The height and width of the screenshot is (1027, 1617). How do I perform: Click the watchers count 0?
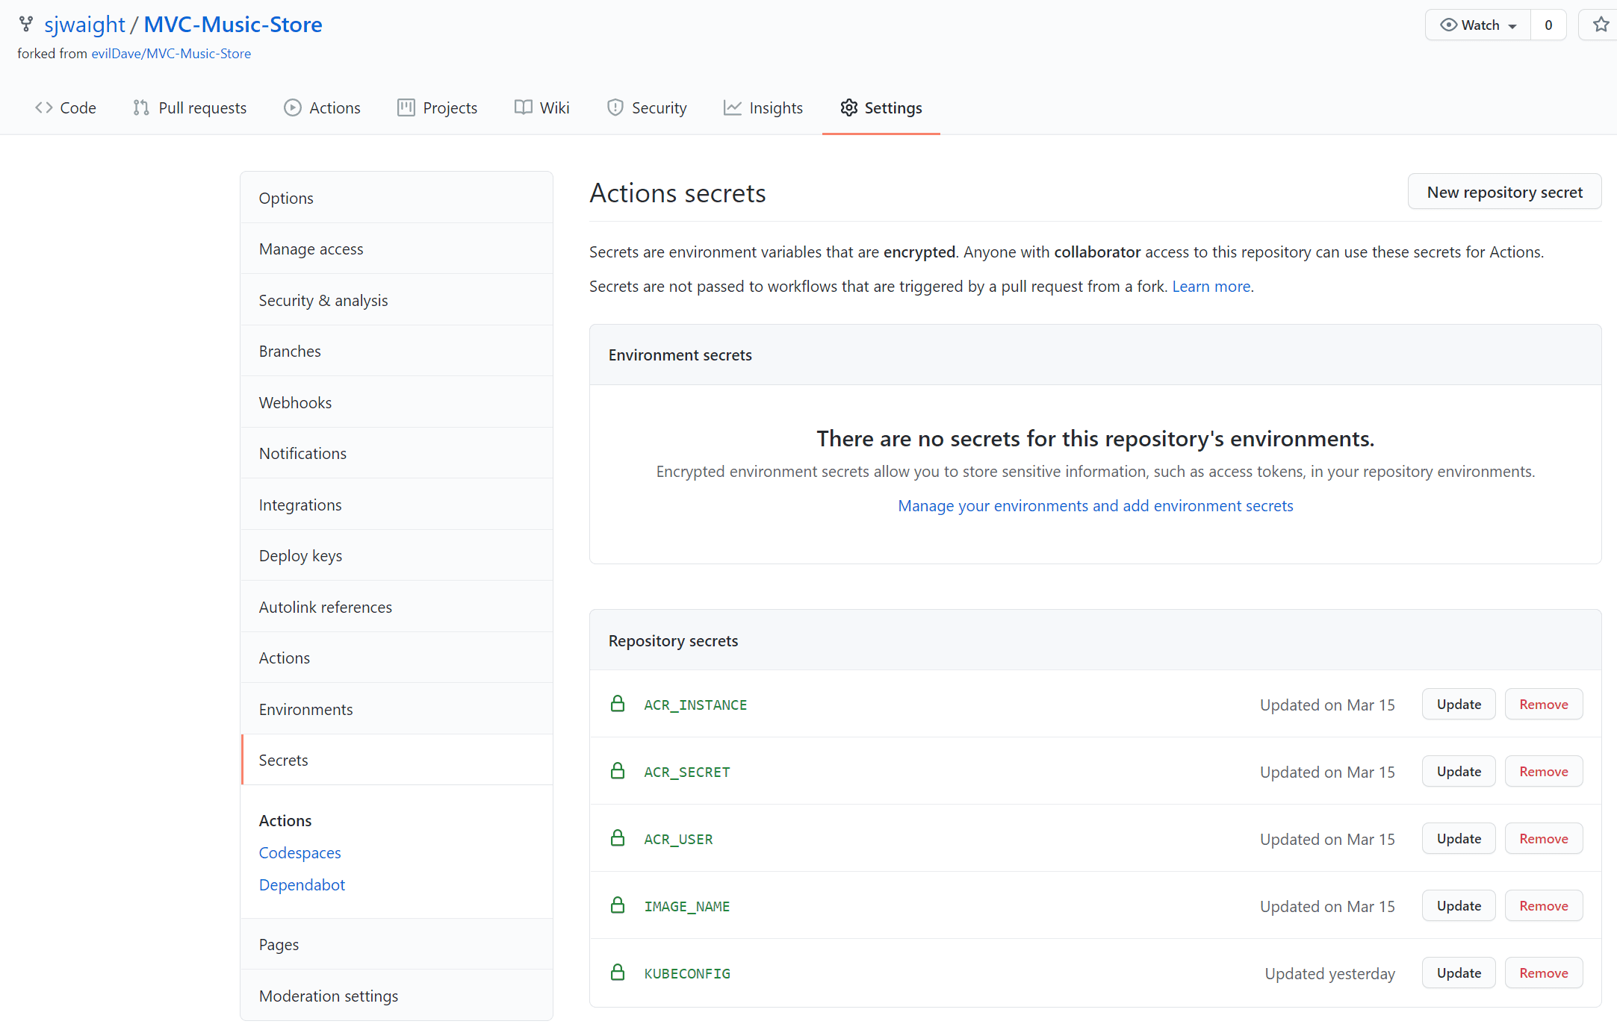[x=1548, y=25]
